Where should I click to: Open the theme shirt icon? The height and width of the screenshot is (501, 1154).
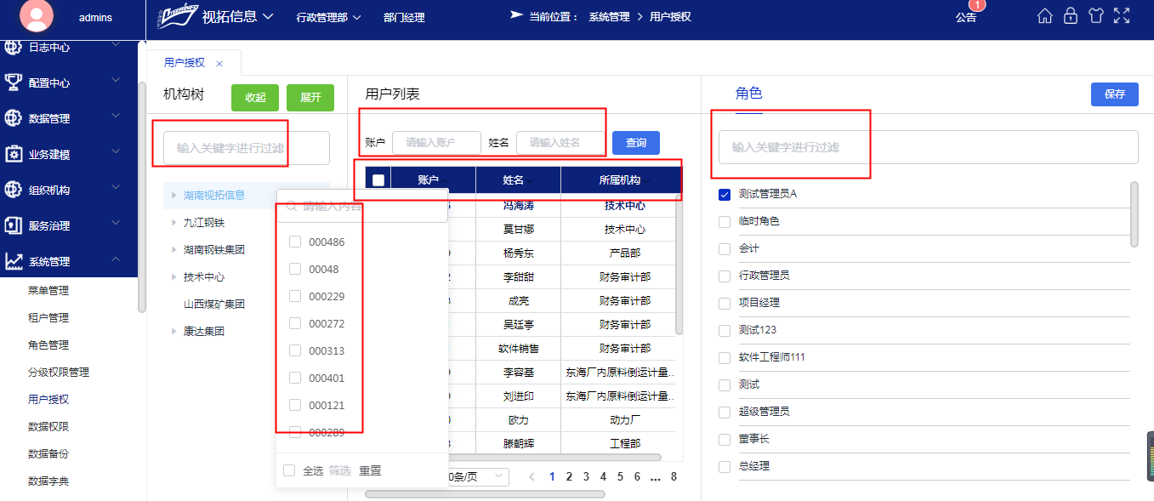click(x=1095, y=16)
